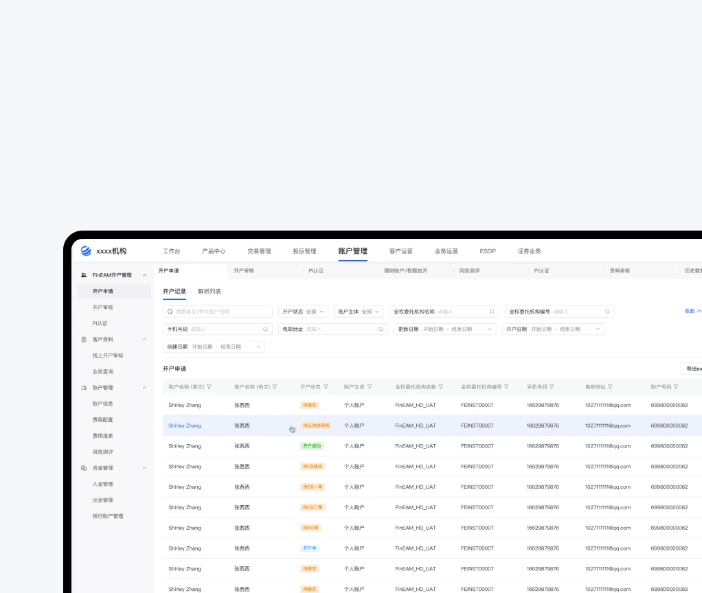Open the 更新日期 date range picker
This screenshot has width=702, height=593.
pos(444,329)
